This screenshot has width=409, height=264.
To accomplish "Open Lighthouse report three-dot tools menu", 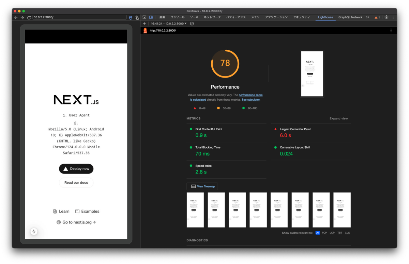I will pyautogui.click(x=391, y=30).
